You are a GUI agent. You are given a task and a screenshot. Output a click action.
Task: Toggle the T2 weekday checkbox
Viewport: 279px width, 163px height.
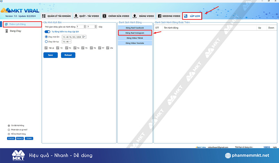click(x=58, y=48)
